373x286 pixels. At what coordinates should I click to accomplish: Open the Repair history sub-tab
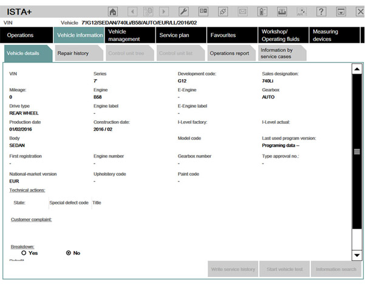pos(78,54)
